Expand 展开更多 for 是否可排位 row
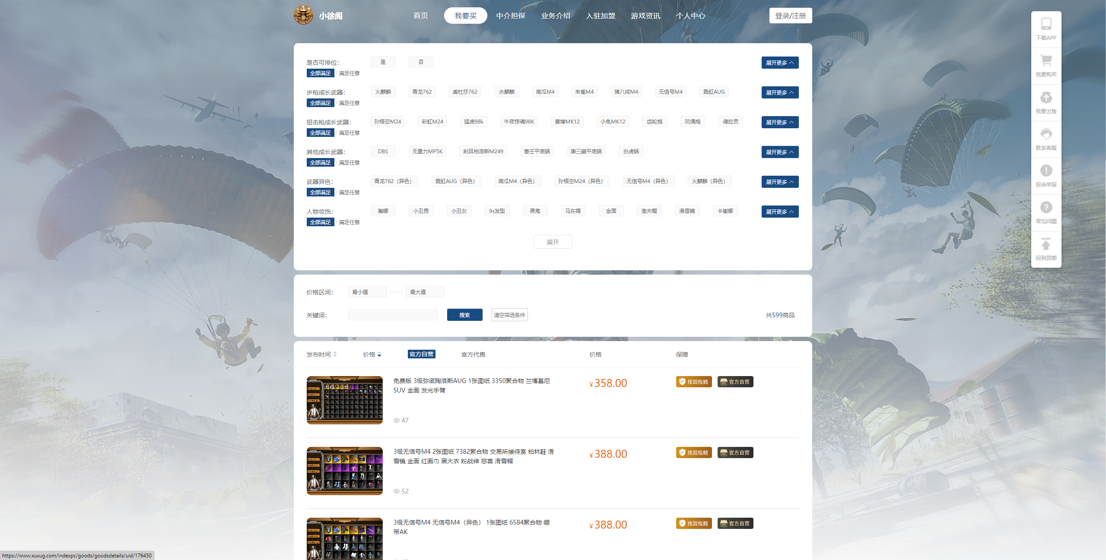1106x560 pixels. pyautogui.click(x=780, y=63)
